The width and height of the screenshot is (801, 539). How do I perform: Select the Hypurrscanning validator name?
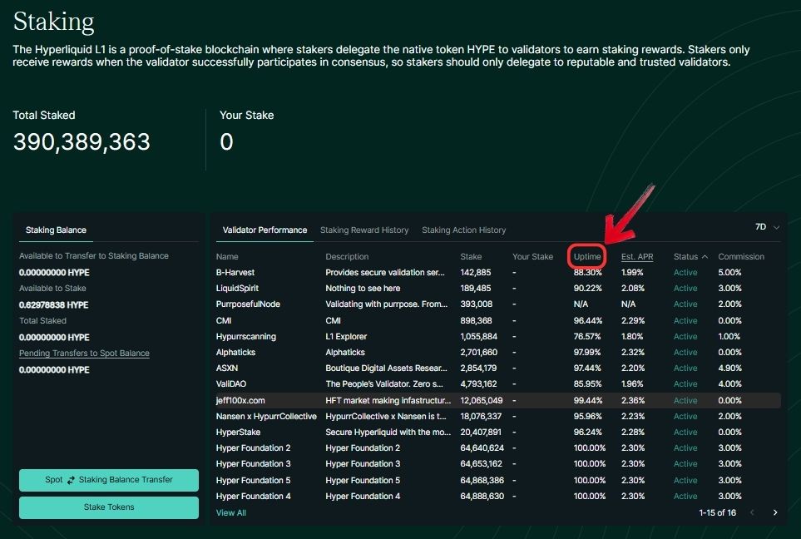click(246, 336)
